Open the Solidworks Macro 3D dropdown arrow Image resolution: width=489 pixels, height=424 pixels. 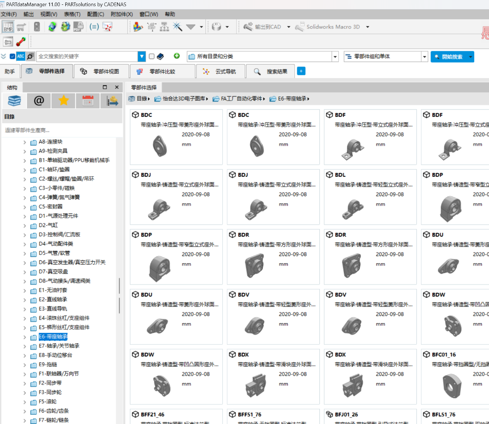click(367, 27)
